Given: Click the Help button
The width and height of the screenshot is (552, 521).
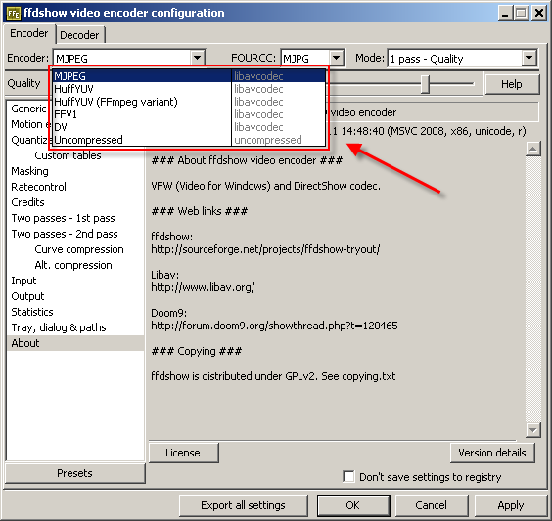Looking at the screenshot, I should (512, 84).
